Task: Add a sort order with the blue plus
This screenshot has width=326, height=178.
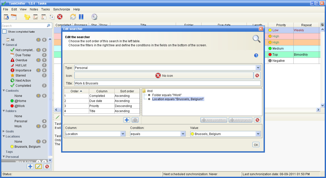Action: coord(127,120)
